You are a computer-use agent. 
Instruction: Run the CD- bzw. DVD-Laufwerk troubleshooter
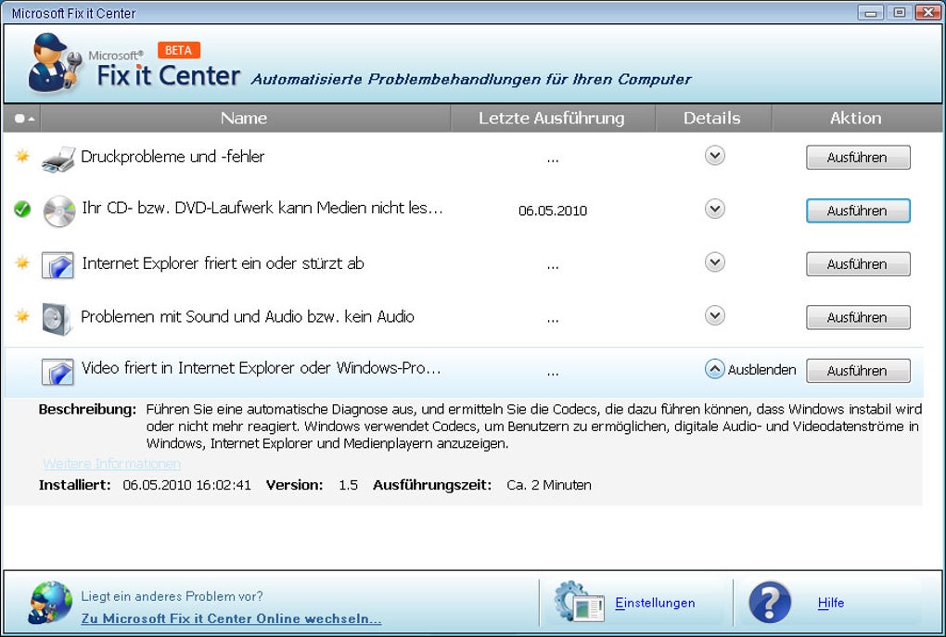point(858,210)
